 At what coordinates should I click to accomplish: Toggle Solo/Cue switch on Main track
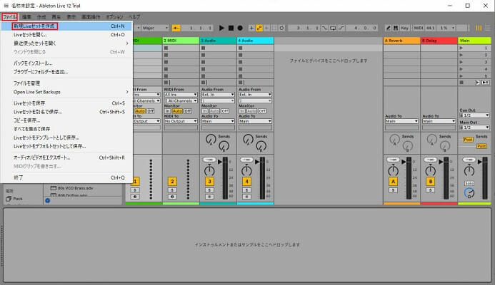coord(469,183)
